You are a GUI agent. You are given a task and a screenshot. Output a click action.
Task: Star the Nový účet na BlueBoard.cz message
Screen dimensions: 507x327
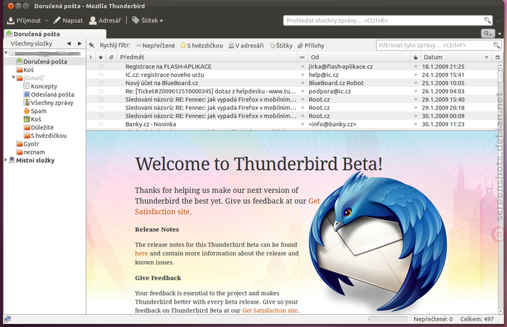tap(101, 83)
